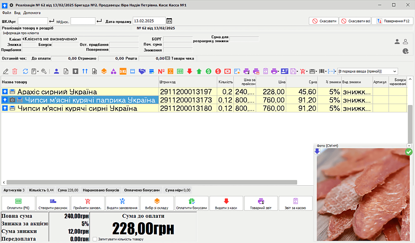Click the blue handshake icon in toolbar
This screenshot has height=243, width=415.
142,71
